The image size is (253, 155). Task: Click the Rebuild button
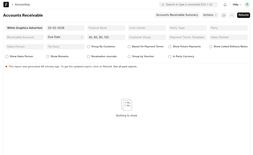(x=243, y=15)
